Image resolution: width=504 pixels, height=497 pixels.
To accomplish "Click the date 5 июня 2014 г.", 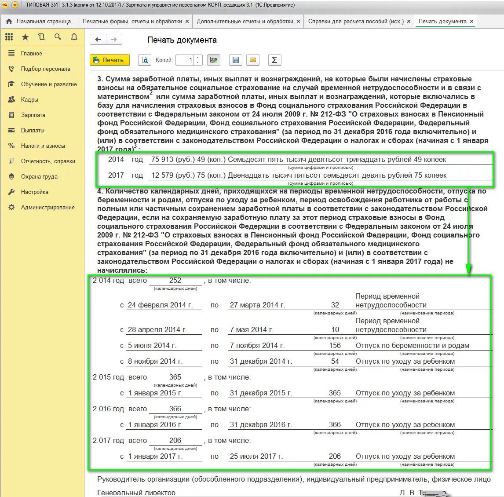I will [152, 346].
